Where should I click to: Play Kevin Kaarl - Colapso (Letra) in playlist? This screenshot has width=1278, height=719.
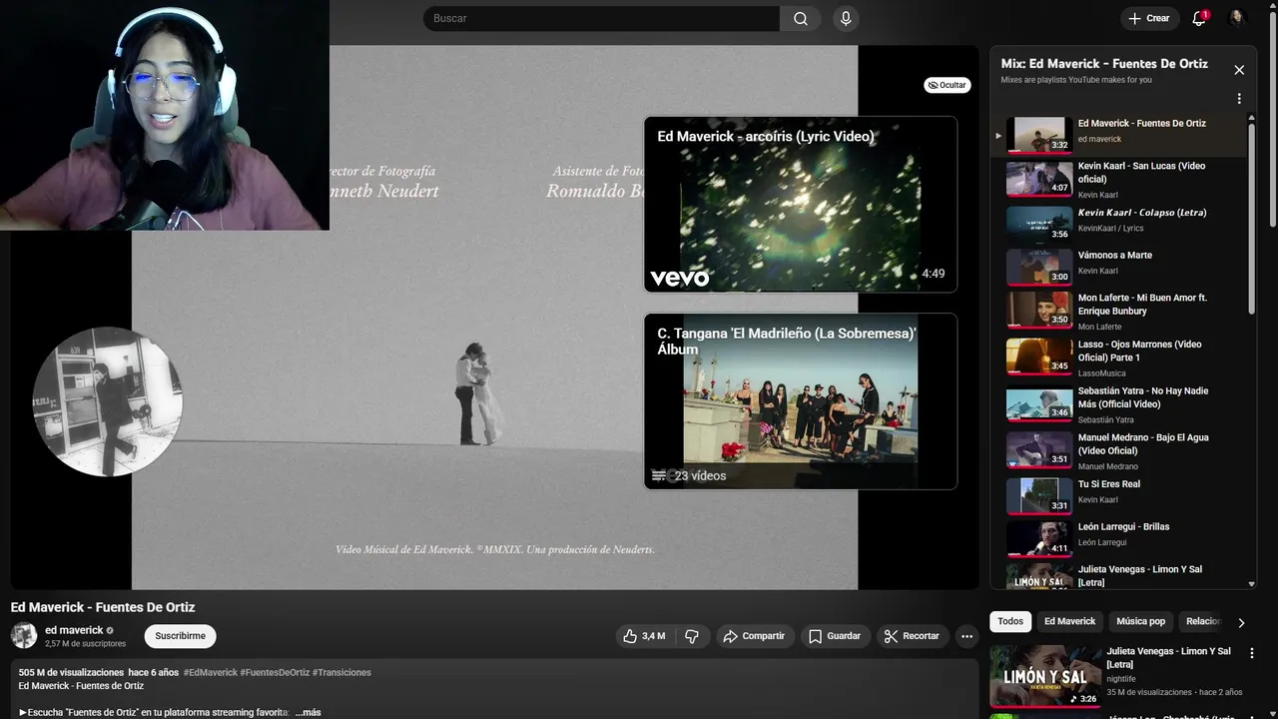[x=1118, y=223]
